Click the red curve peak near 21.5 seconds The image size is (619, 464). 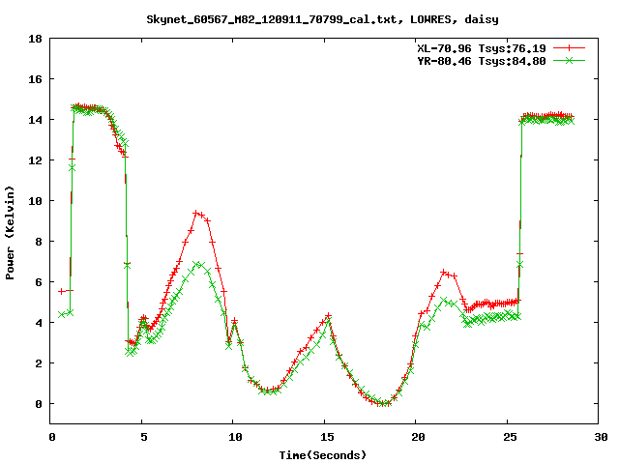pos(444,273)
